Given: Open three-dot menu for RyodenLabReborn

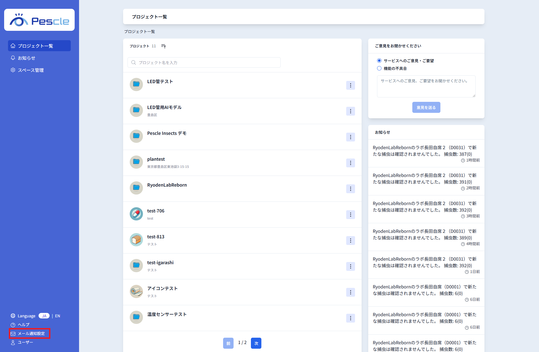Looking at the screenshot, I should pos(350,189).
